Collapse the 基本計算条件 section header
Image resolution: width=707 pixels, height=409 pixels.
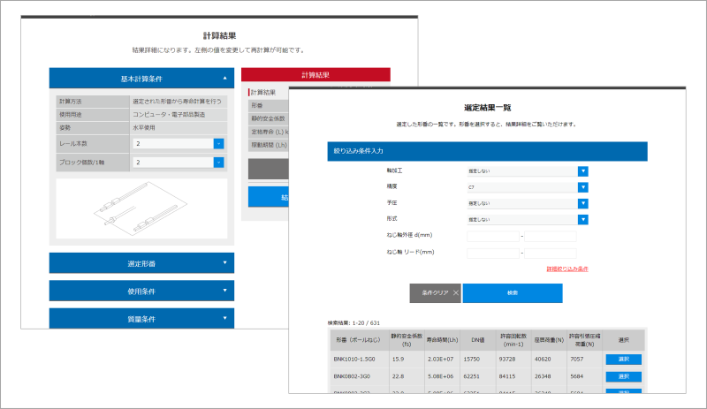[141, 79]
